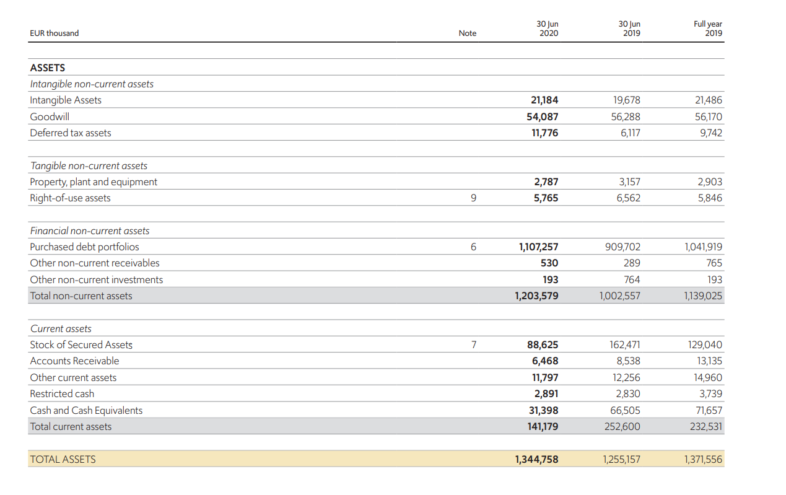Select the Accounts Receivable label

click(x=74, y=361)
